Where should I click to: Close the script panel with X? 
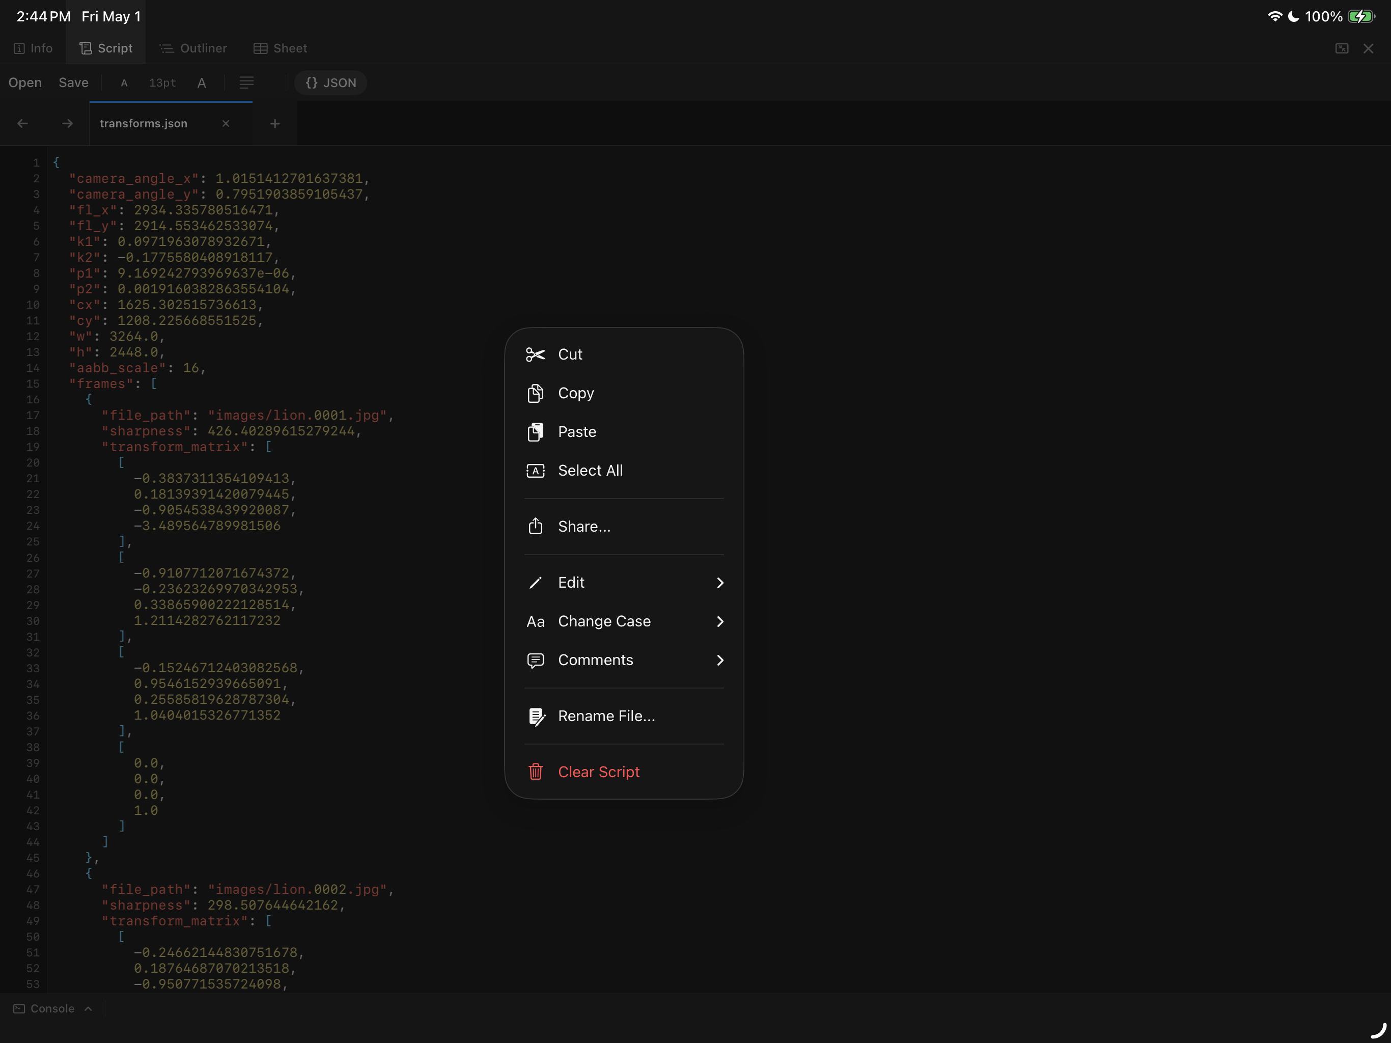pos(1369,48)
